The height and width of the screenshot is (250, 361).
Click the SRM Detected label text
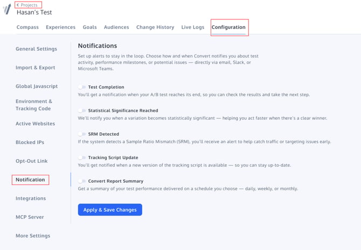pos(103,134)
